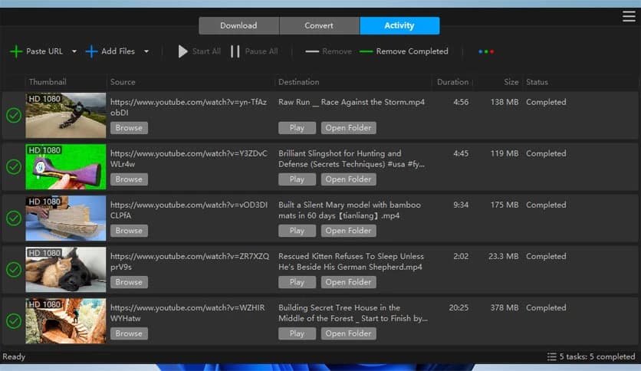Open Folder for Rescued Kitten video

(348, 282)
